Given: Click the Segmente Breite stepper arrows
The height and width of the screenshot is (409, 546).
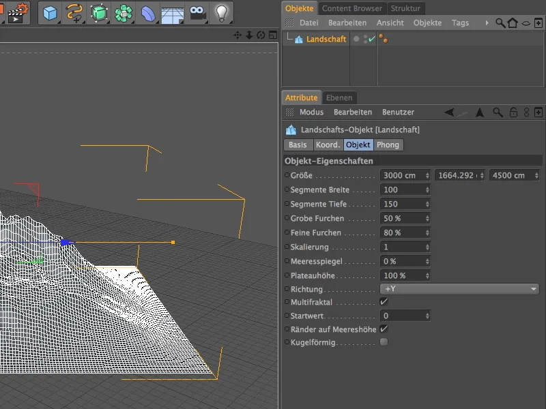Looking at the screenshot, I should coord(427,190).
